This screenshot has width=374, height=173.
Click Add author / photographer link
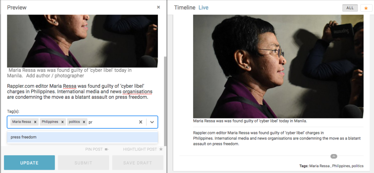[x=55, y=76]
